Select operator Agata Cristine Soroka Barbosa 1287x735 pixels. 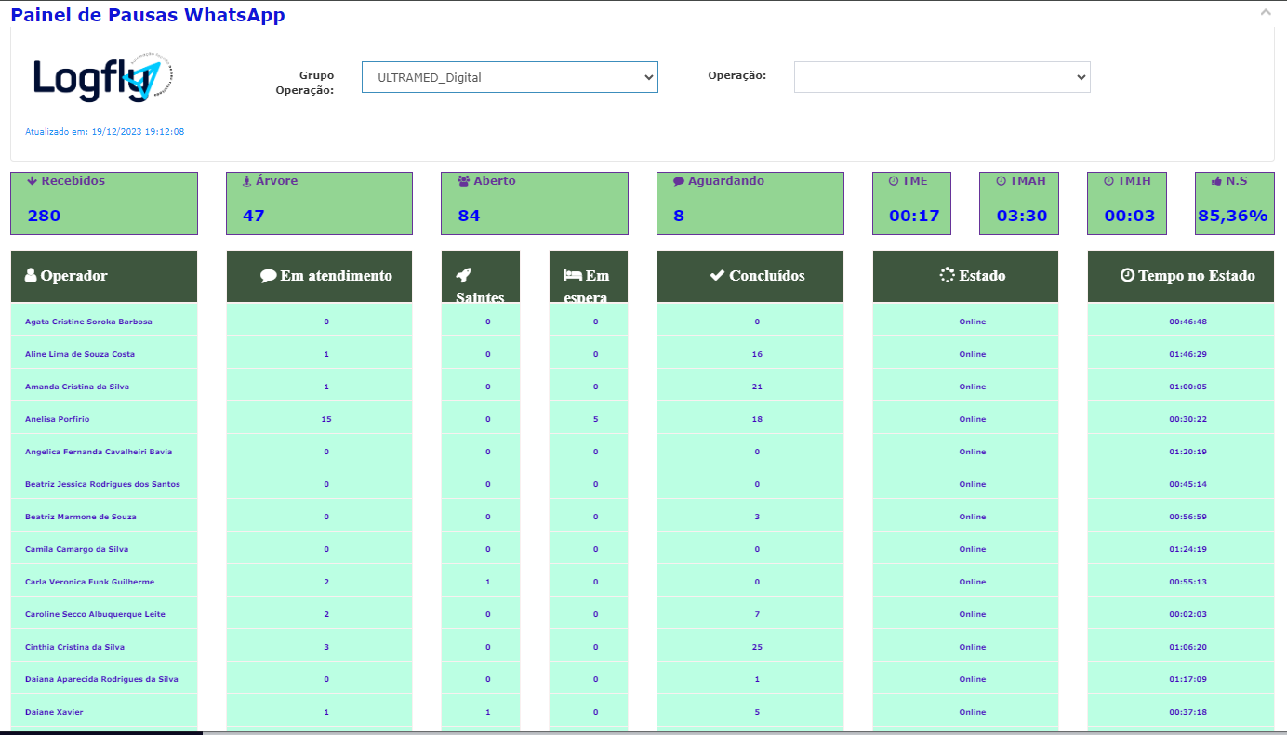[x=88, y=322]
